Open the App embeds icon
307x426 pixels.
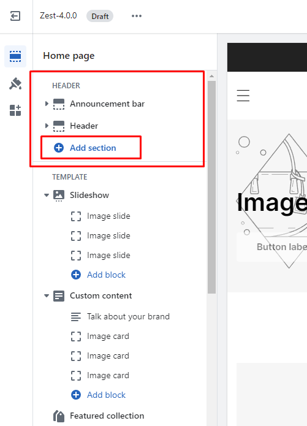coord(15,110)
